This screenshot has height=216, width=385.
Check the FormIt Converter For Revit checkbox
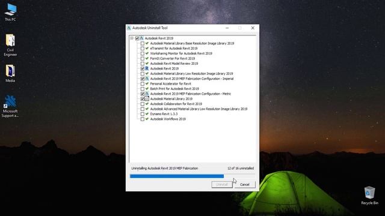(143, 58)
